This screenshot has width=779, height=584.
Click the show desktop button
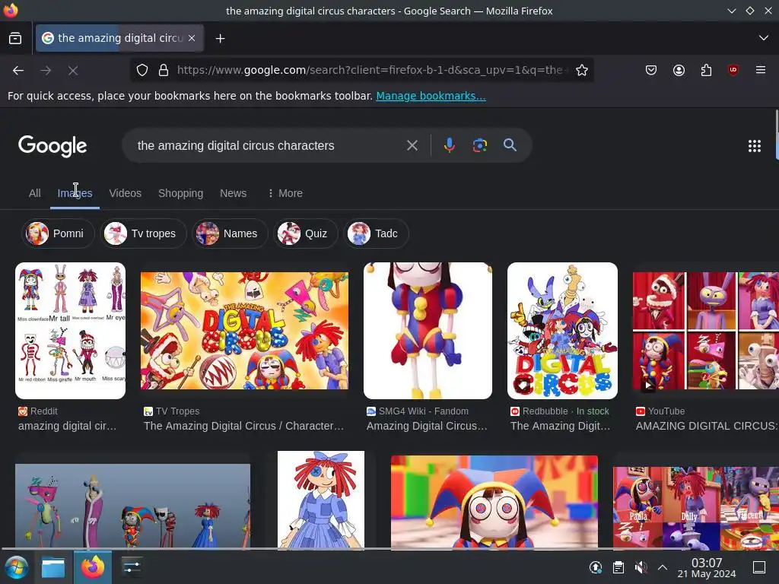point(759,567)
